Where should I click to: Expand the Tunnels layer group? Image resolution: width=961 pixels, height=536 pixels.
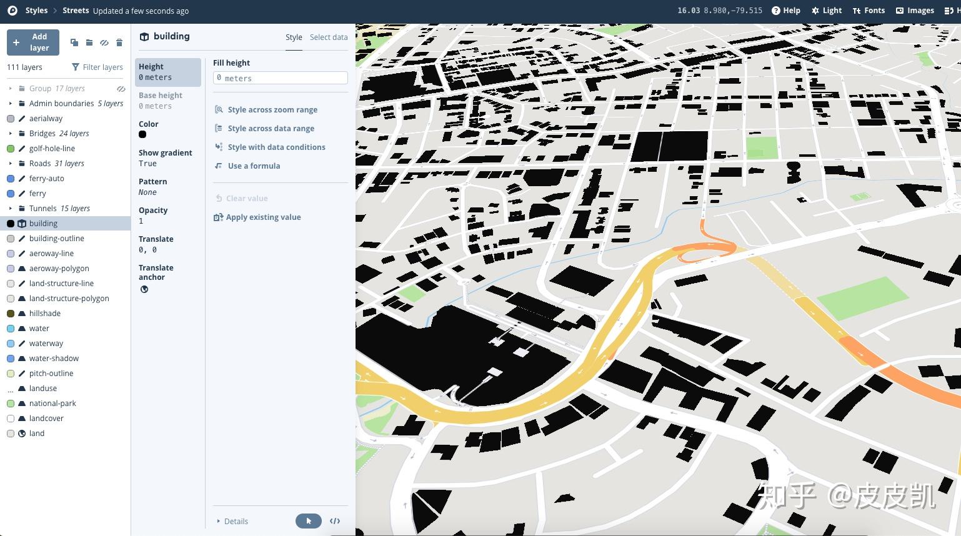(x=10, y=208)
